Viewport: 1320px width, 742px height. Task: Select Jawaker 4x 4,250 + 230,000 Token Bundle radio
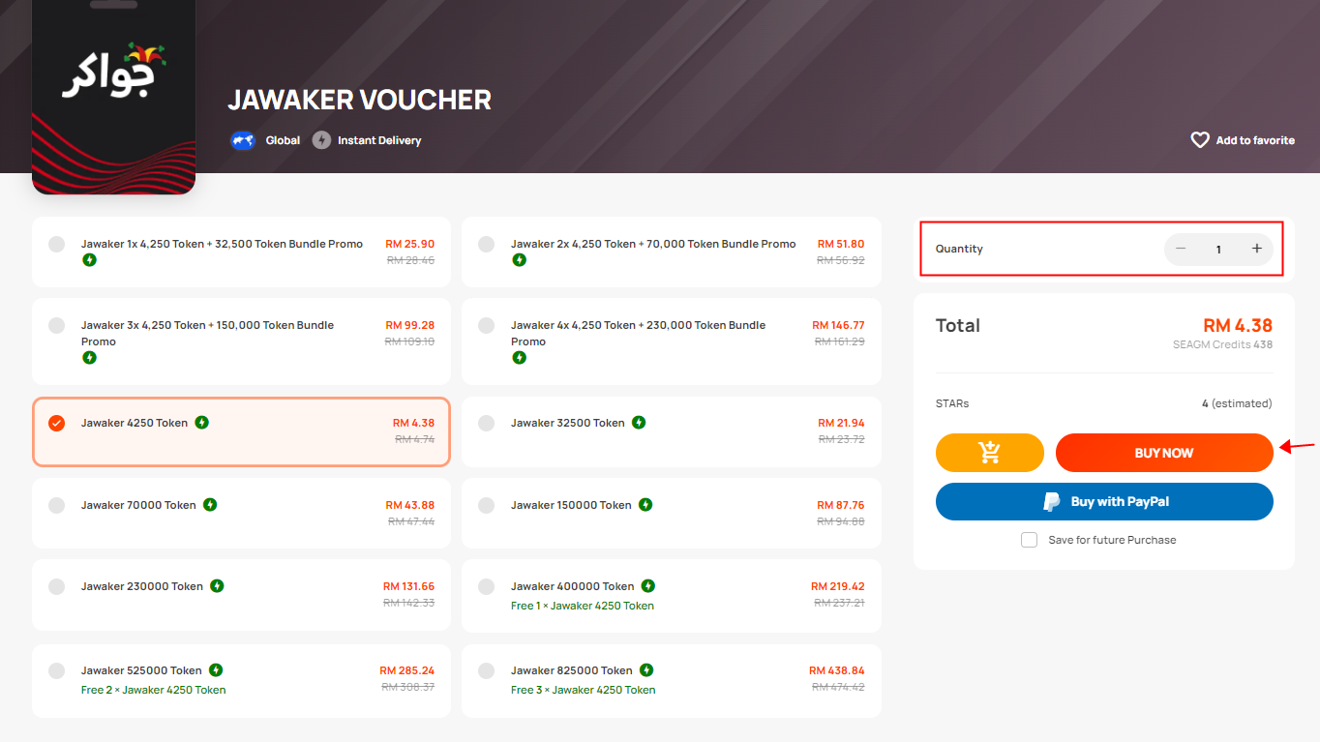tap(487, 325)
